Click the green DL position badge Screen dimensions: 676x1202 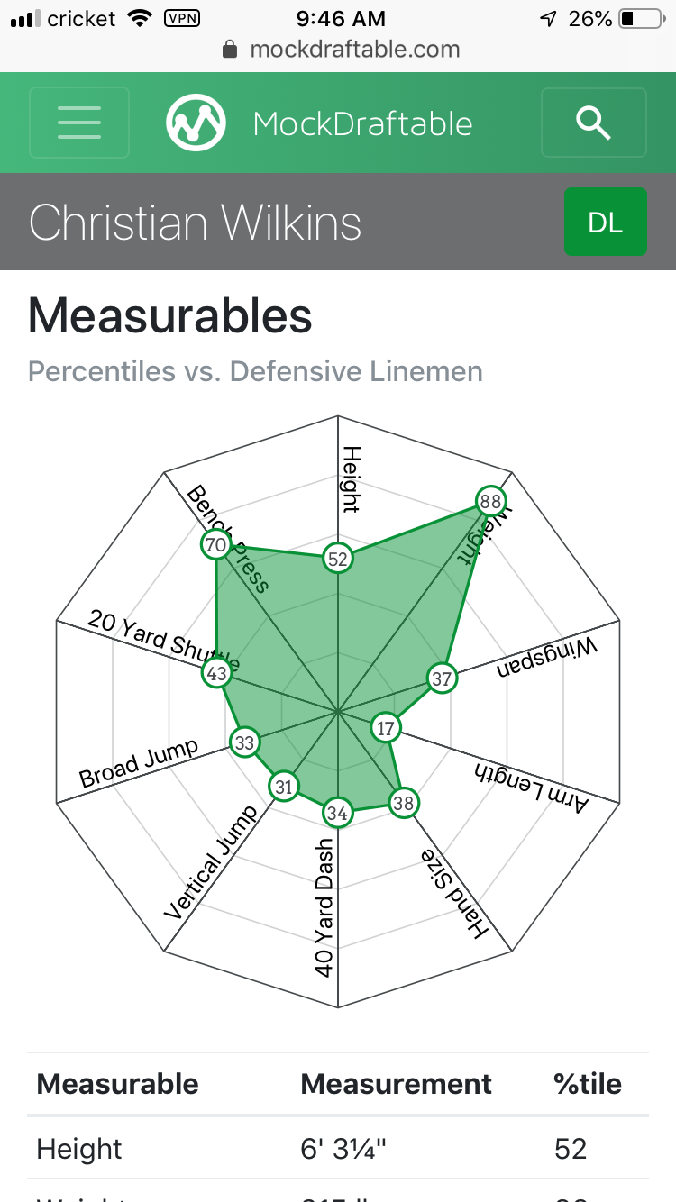tap(606, 222)
